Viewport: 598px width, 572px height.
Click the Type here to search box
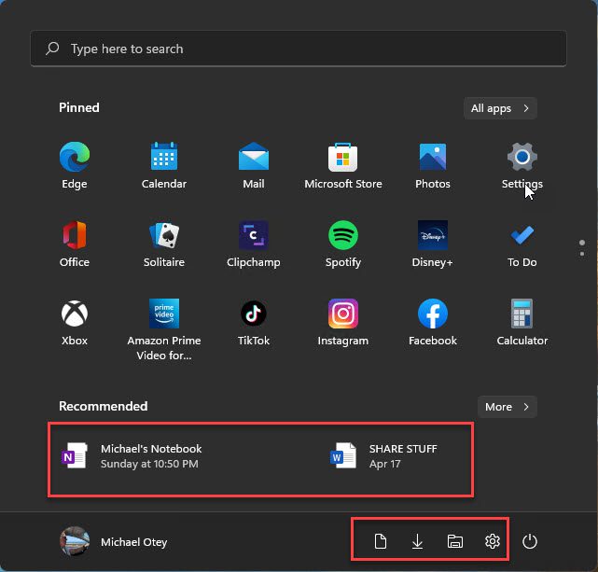point(299,49)
